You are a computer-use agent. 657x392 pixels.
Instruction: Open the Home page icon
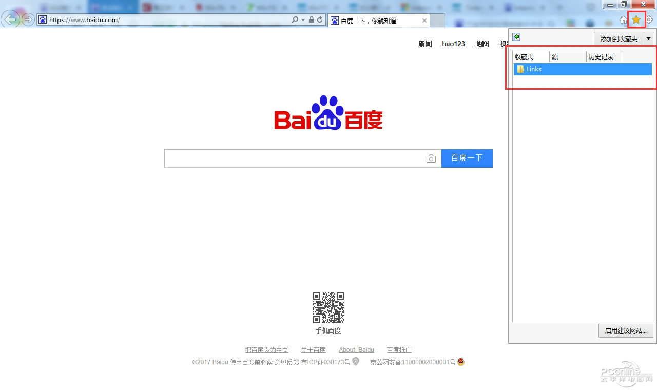(623, 20)
